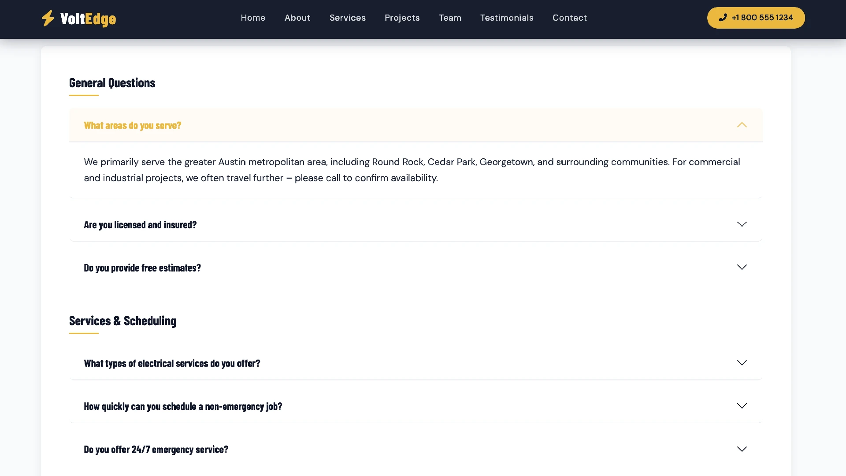Call +1 800 555 1234 button
The height and width of the screenshot is (476, 846).
click(756, 18)
